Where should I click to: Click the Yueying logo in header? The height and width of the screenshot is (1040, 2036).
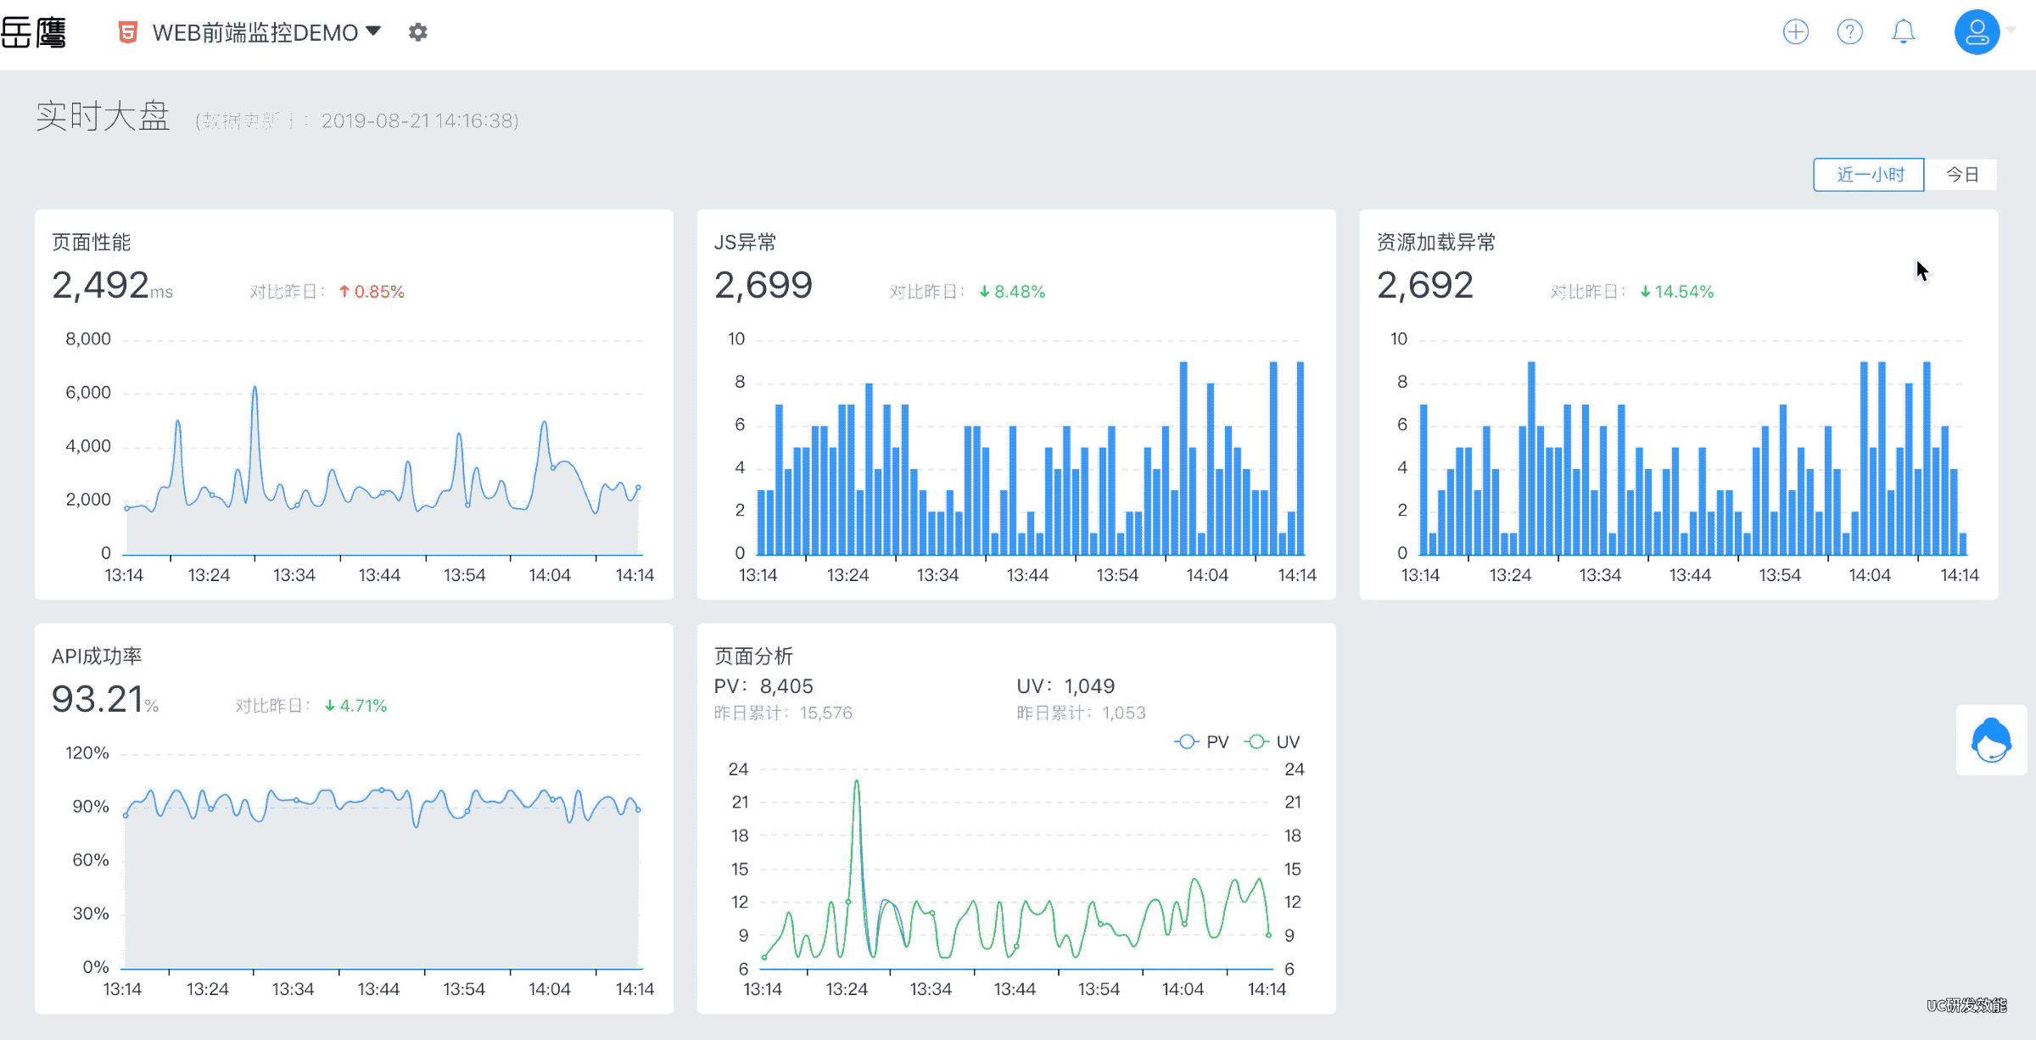pyautogui.click(x=34, y=32)
